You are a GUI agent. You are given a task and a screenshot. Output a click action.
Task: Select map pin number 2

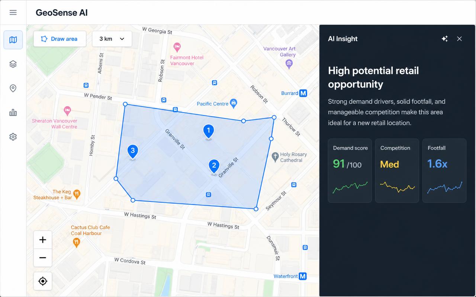[214, 167]
